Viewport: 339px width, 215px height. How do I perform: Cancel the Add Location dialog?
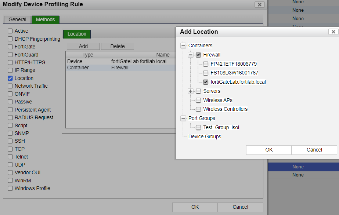tap(314, 150)
